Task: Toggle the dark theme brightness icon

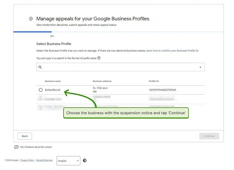Action: (x=85, y=161)
